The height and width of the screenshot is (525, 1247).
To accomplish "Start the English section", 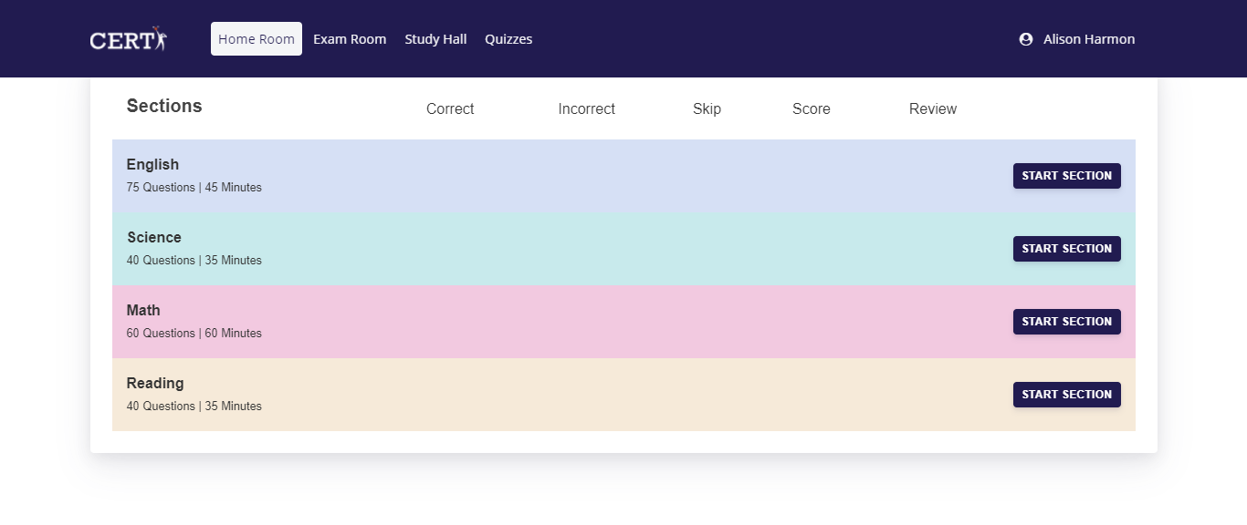I will pyautogui.click(x=1066, y=176).
